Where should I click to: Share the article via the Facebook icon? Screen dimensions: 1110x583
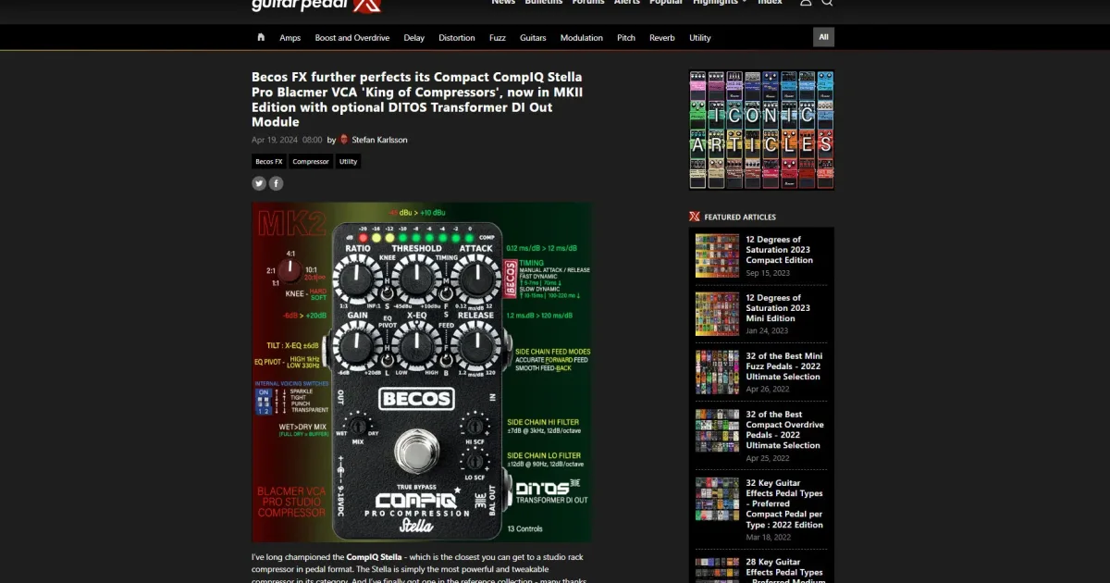(276, 183)
